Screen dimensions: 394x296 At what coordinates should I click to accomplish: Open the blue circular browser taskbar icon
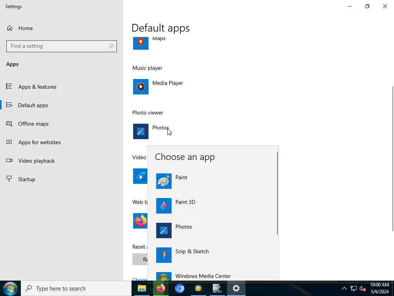point(179,288)
